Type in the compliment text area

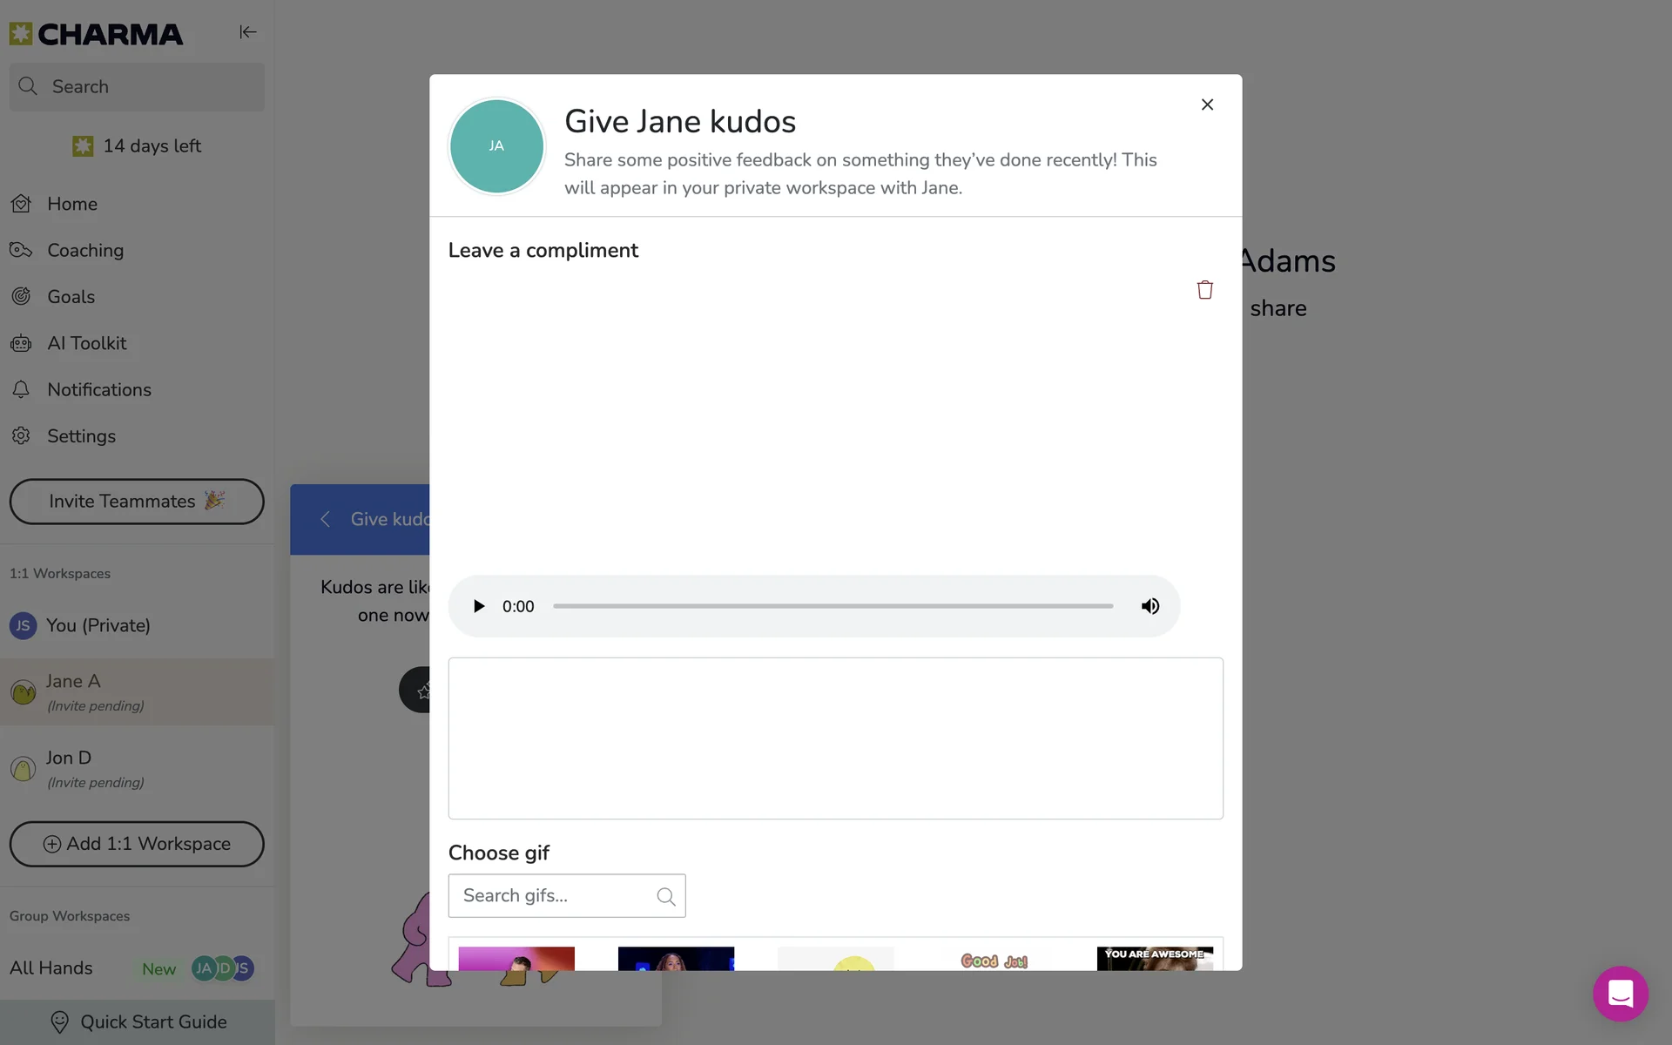(835, 738)
